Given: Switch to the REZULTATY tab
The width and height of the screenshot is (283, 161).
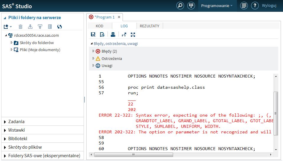Looking at the screenshot, I should point(149,26).
